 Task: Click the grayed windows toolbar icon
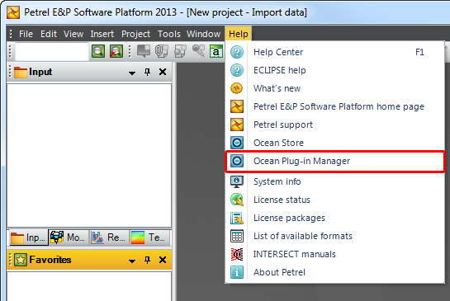(x=180, y=51)
